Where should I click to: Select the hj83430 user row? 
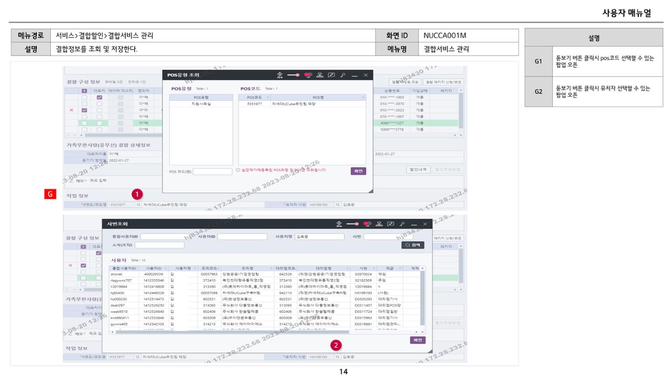[x=264, y=293]
